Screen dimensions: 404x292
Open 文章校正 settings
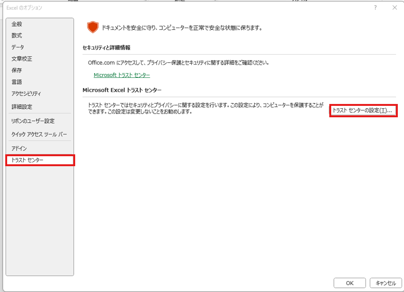22,59
